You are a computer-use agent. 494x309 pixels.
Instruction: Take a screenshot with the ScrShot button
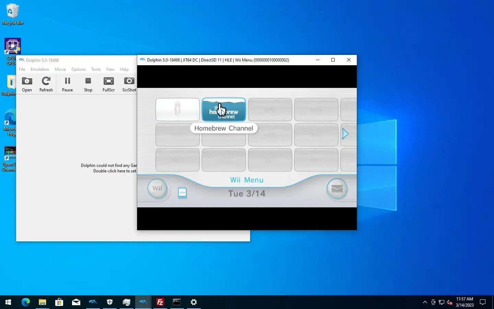tap(129, 84)
